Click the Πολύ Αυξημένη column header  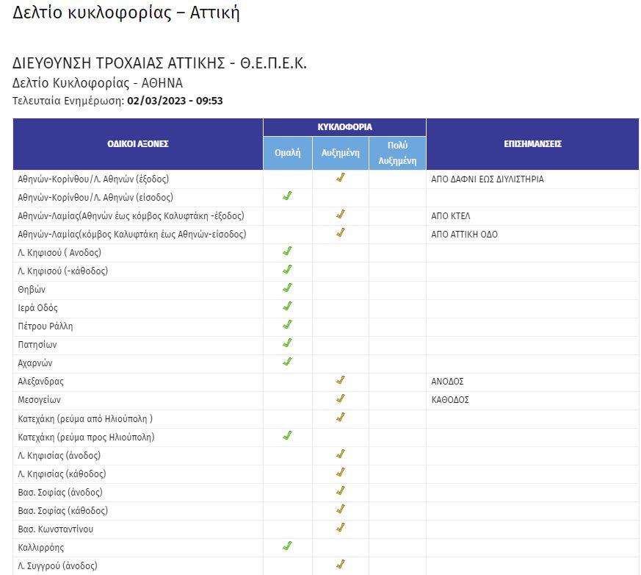(x=397, y=153)
